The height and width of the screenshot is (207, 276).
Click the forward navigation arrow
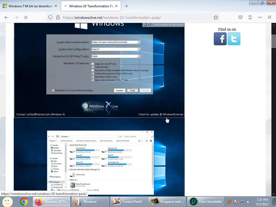click(x=16, y=18)
